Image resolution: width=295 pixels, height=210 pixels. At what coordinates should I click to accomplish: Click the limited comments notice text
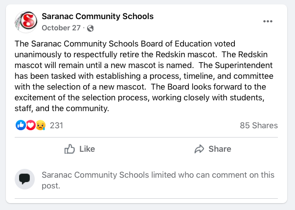pyautogui.click(x=158, y=180)
